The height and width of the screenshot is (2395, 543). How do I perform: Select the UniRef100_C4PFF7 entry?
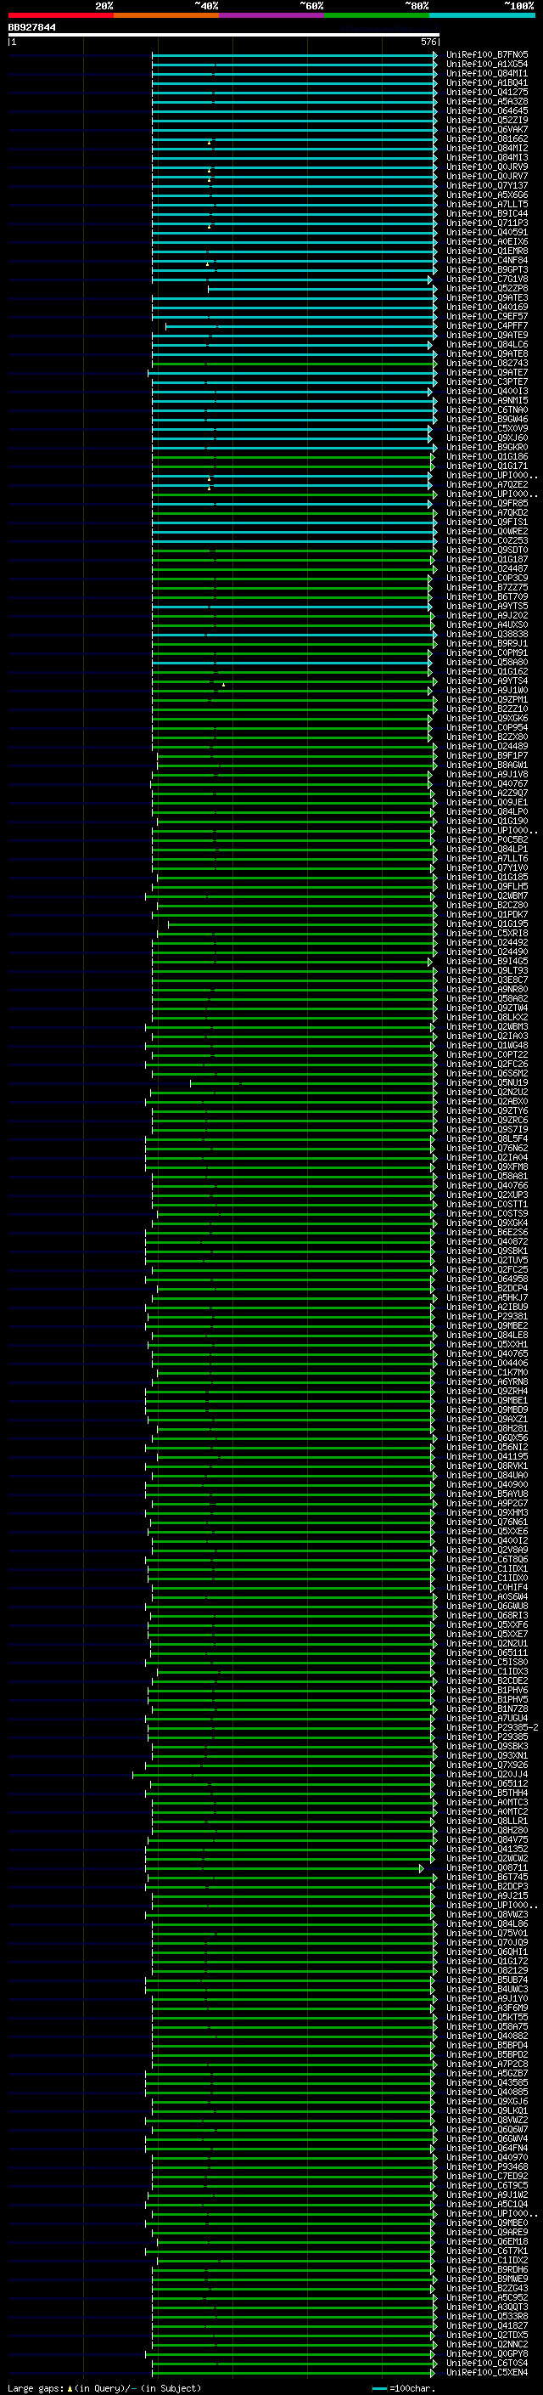(x=487, y=325)
